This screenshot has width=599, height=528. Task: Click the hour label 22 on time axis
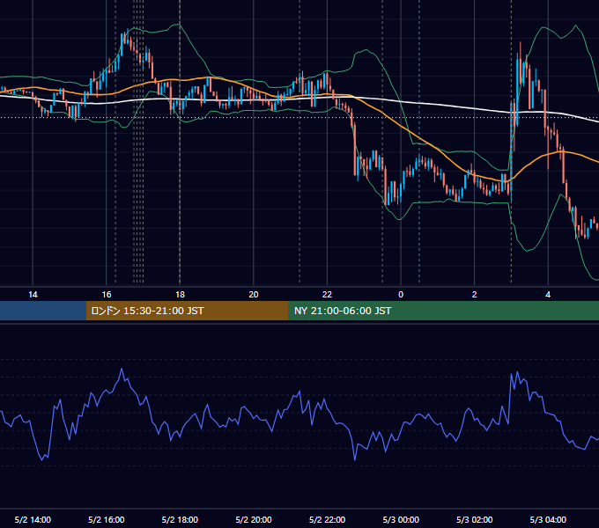(327, 295)
